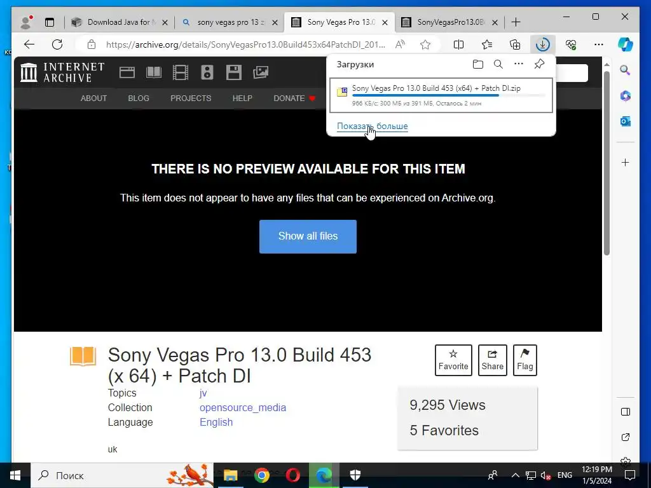This screenshot has height=488, width=651.
Task: Open a new tab with plus button
Action: 516,22
